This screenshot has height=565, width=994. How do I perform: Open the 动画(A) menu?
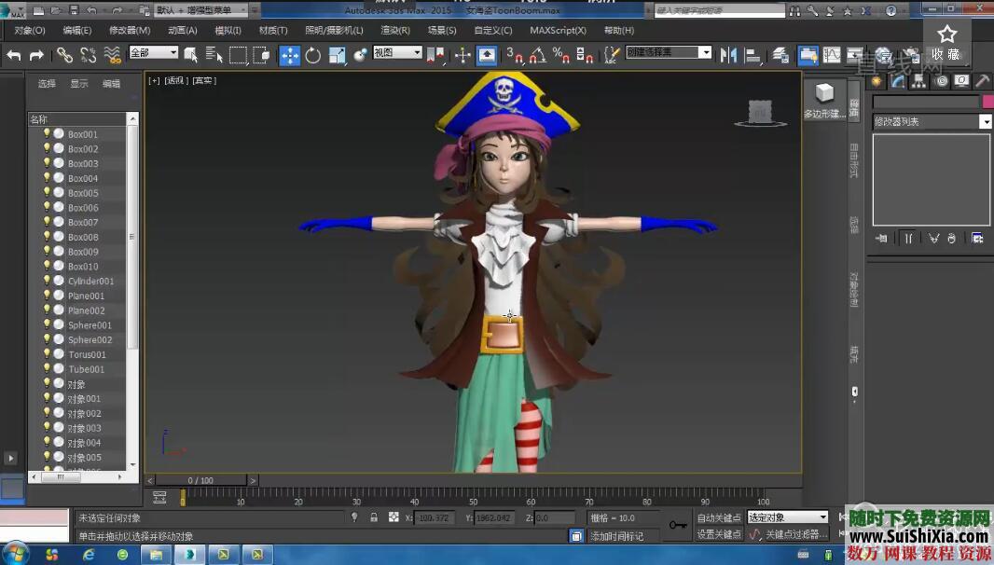click(x=183, y=31)
